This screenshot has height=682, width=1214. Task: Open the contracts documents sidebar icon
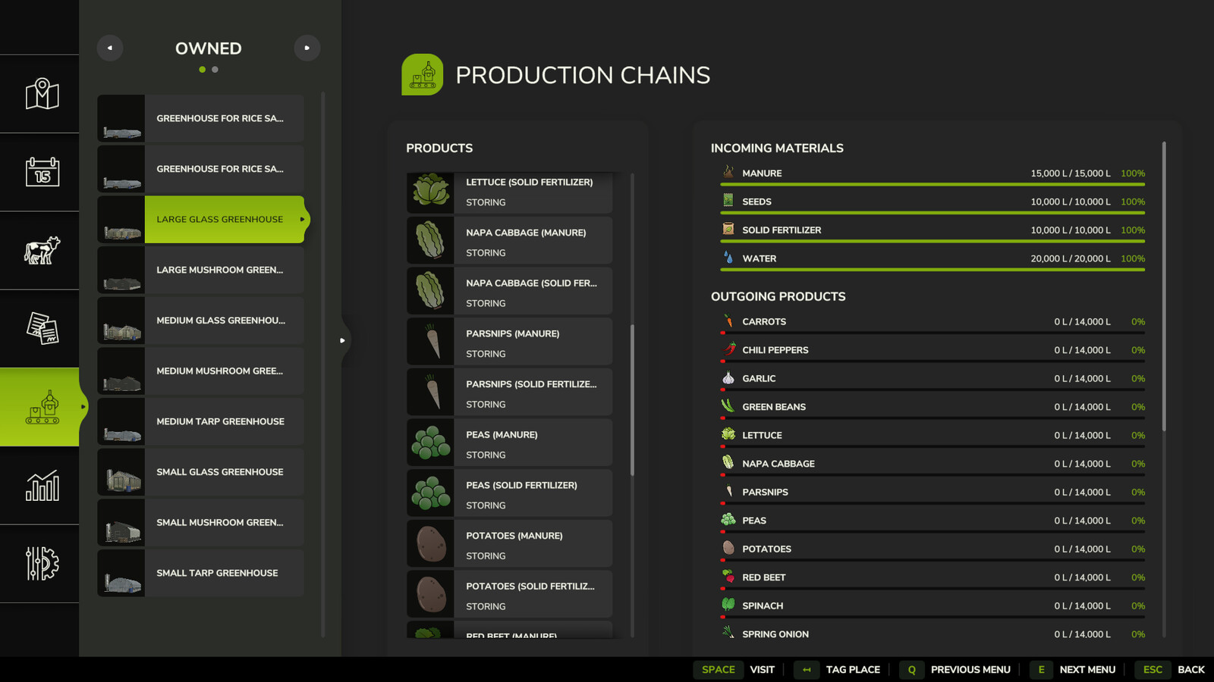(x=42, y=329)
